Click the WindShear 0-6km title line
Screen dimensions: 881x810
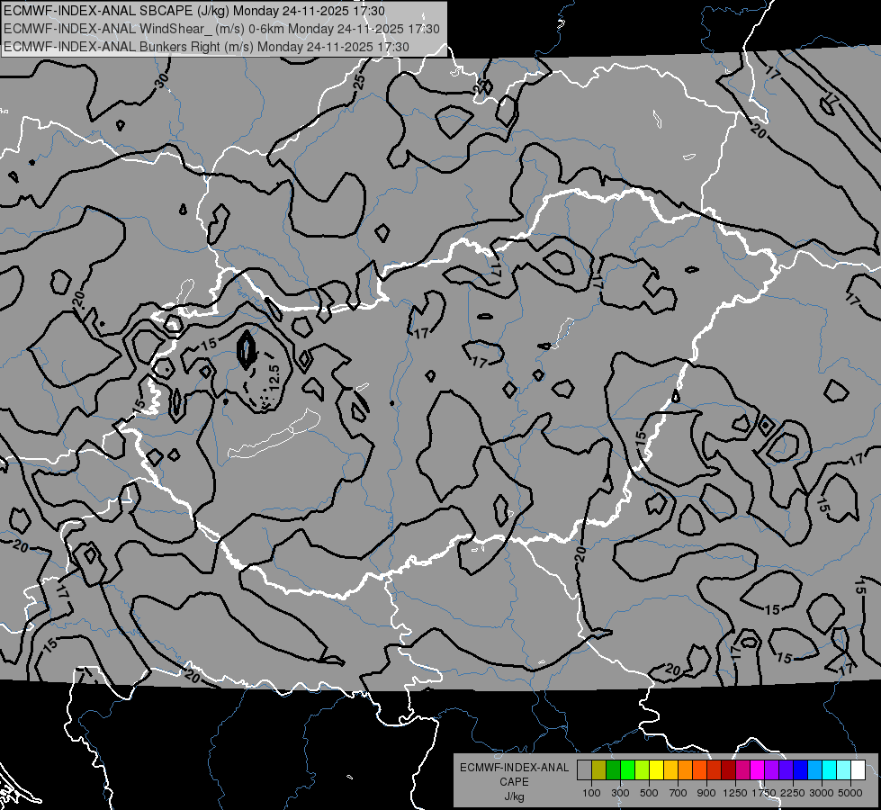[x=221, y=29]
